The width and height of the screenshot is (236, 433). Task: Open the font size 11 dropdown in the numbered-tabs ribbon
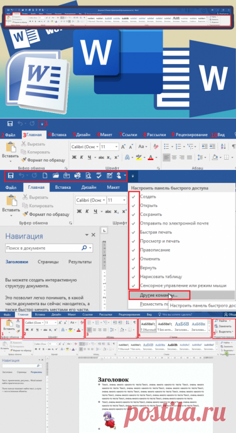pos(117,147)
